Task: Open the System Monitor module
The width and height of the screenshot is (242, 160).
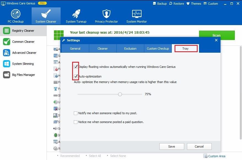Action: click(137, 16)
